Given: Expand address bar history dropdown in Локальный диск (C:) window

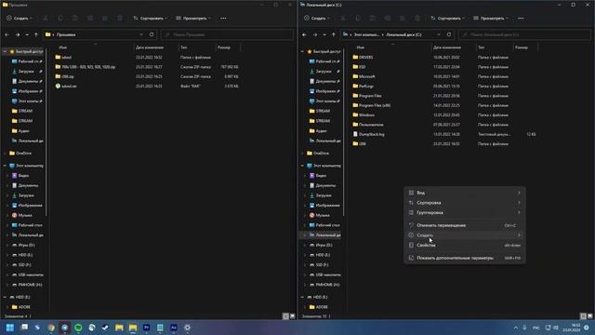Looking at the screenshot, I should click(x=439, y=34).
